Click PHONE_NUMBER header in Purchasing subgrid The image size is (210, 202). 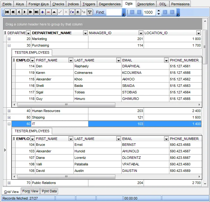[185, 60]
